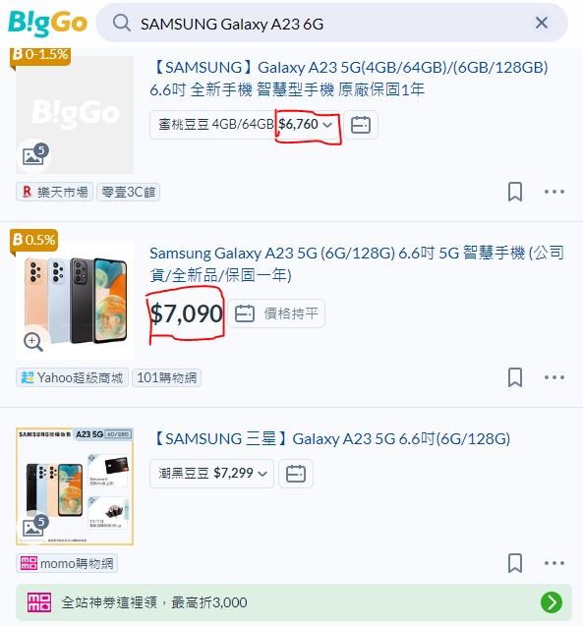Screen dimensions: 583x626
Task: Open the Samsung Galaxy A23 5G (6G/128G) title link
Action: [357, 264]
